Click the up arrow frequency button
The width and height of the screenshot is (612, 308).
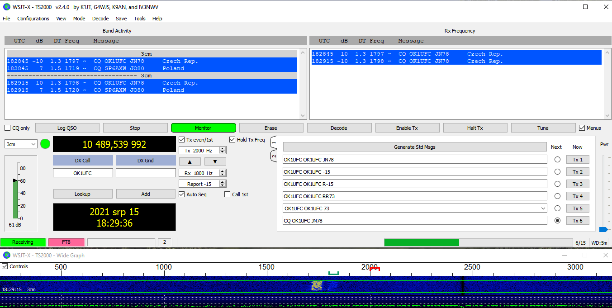coord(190,161)
